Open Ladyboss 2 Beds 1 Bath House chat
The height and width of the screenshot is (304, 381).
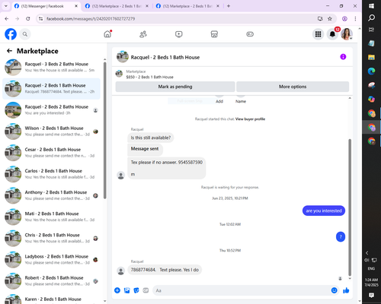pos(51,259)
